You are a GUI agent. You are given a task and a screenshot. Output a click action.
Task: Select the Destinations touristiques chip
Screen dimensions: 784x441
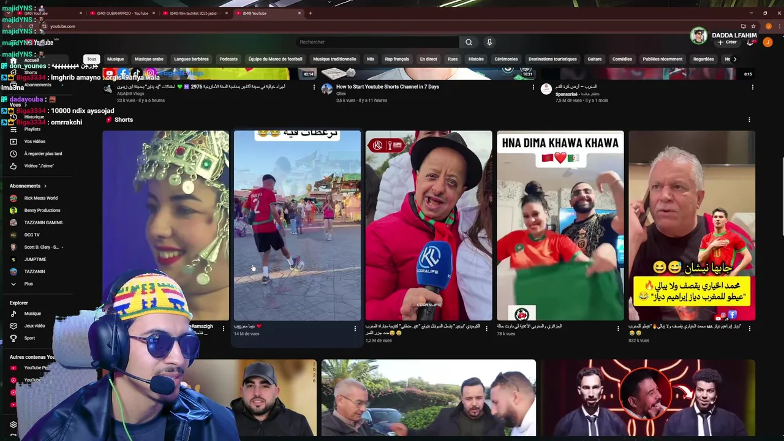(552, 59)
